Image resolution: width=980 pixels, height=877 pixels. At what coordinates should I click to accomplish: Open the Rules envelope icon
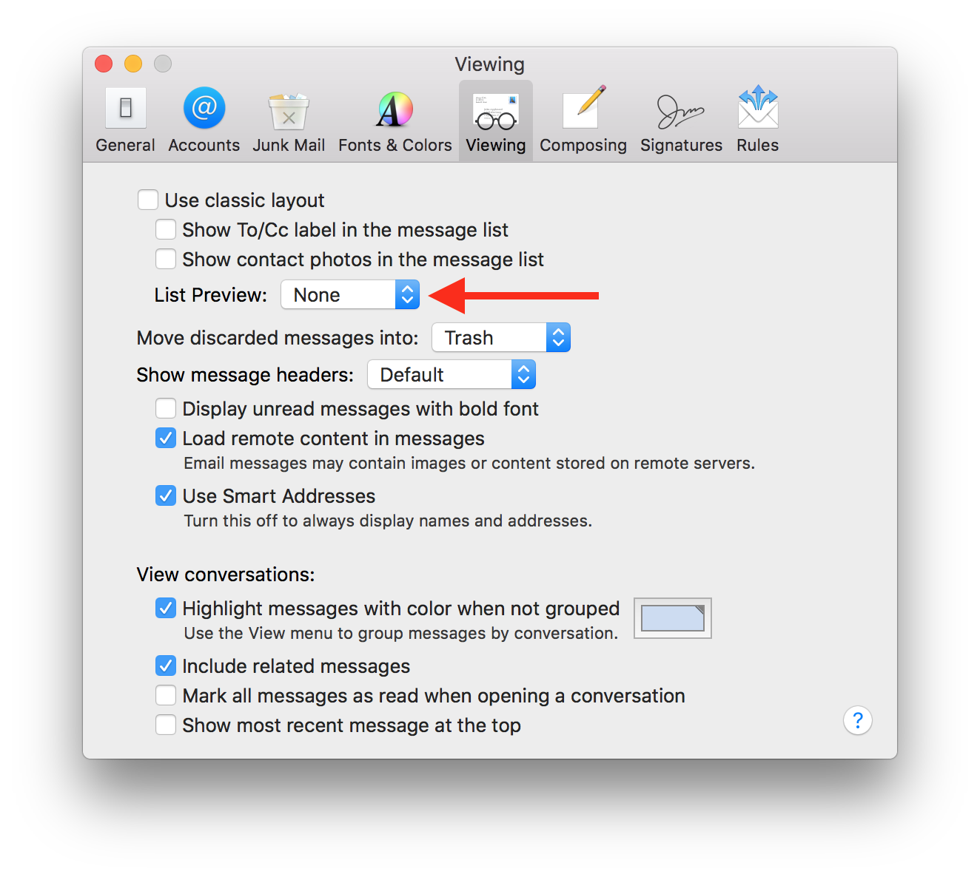(758, 107)
